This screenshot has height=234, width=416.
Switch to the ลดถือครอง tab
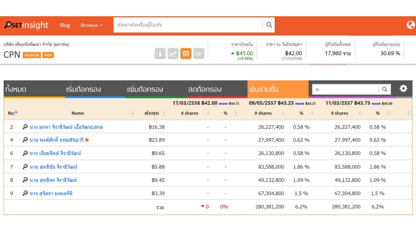pos(217,89)
